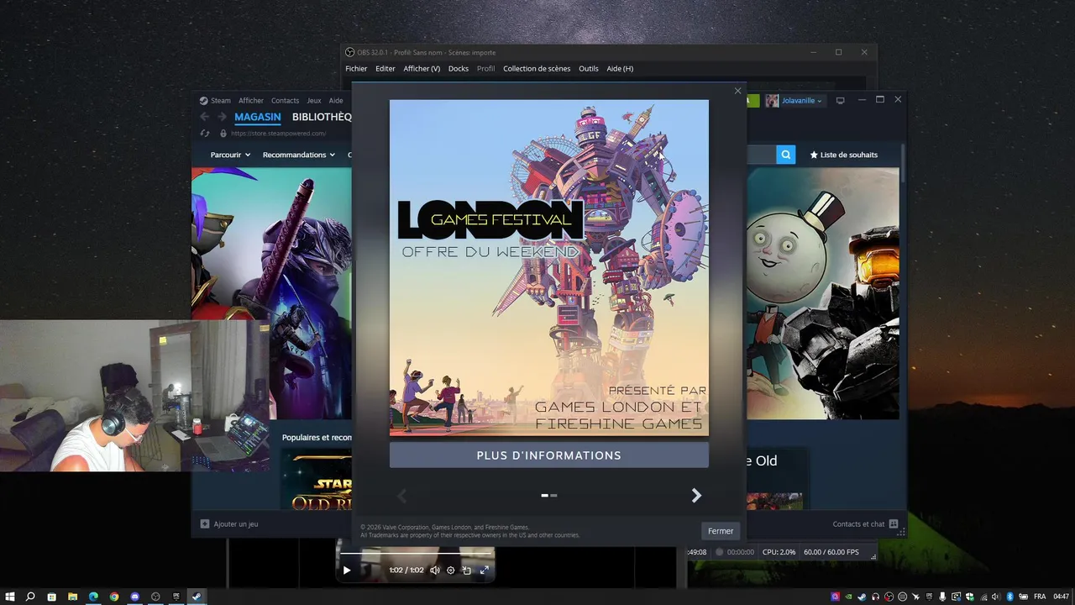The height and width of the screenshot is (605, 1075).
Task: Open the Outils menu in OBS
Action: tap(589, 69)
